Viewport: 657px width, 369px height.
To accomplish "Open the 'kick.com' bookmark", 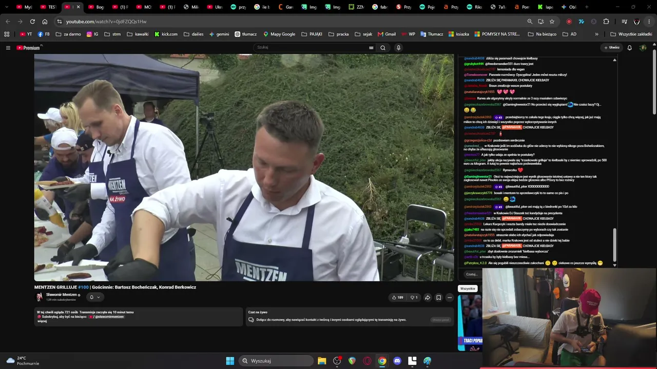I will [166, 34].
